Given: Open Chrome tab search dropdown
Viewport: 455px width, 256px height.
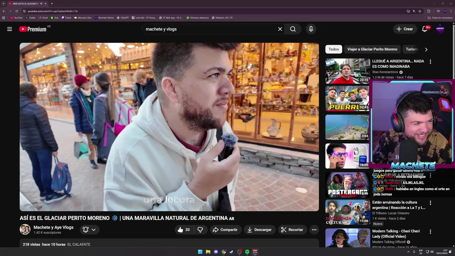Looking at the screenshot, I should (x=4, y=4).
